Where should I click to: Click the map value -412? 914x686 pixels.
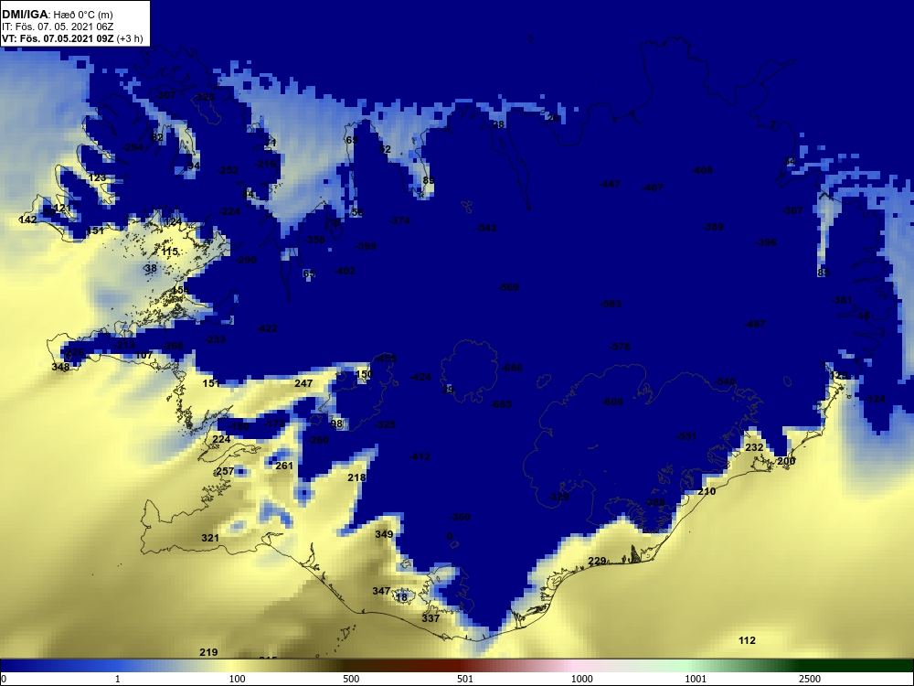(420, 456)
